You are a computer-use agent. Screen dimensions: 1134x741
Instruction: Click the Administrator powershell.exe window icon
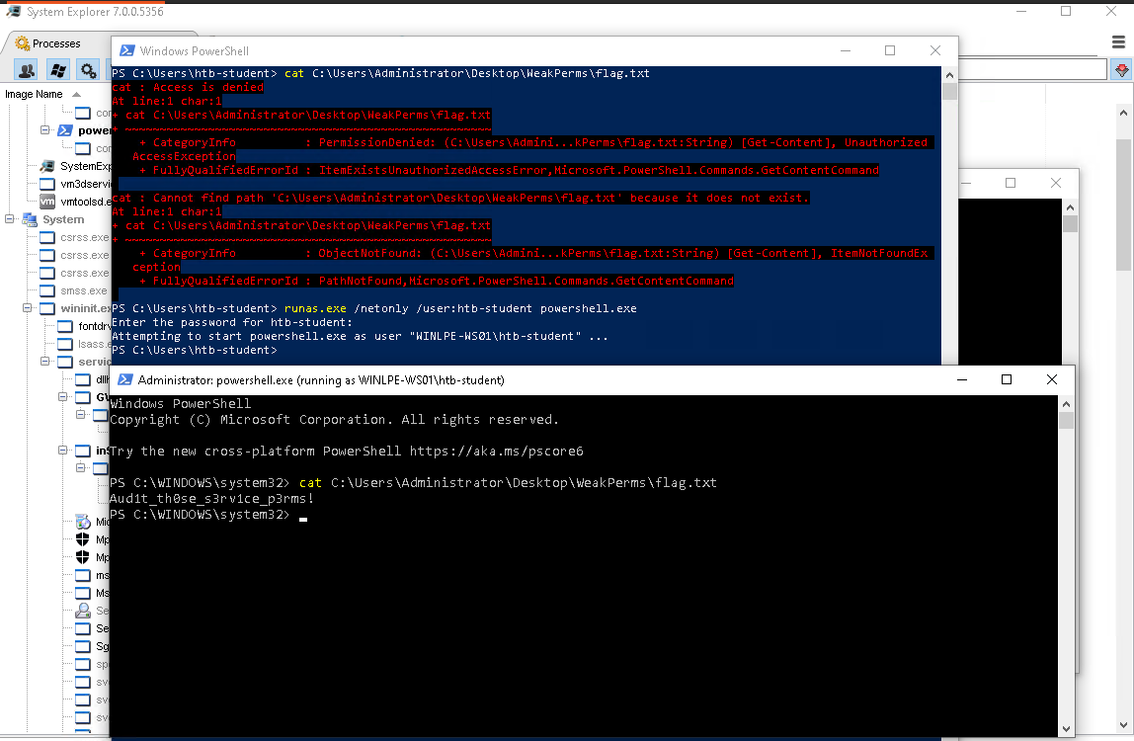click(125, 380)
